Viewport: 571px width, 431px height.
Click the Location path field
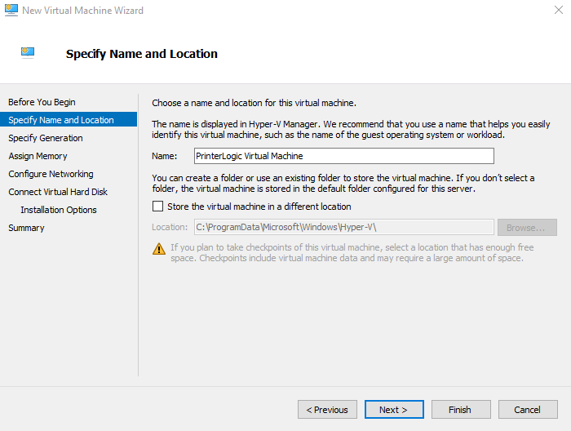tap(343, 228)
